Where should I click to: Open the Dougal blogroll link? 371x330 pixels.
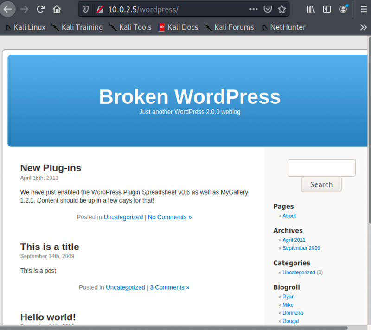pyautogui.click(x=291, y=321)
